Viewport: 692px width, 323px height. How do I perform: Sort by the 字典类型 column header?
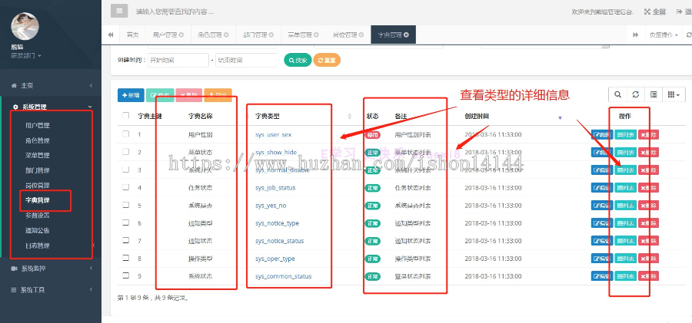click(x=268, y=117)
